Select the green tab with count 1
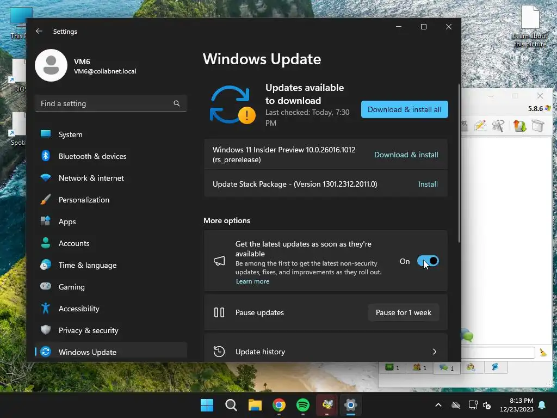557x418 pixels. (x=393, y=367)
